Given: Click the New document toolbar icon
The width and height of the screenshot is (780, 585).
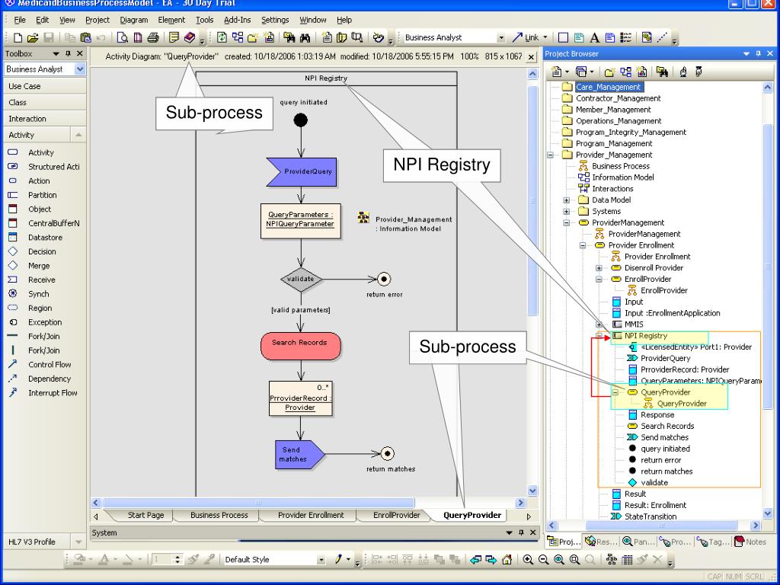Looking at the screenshot, I should 18,37.
